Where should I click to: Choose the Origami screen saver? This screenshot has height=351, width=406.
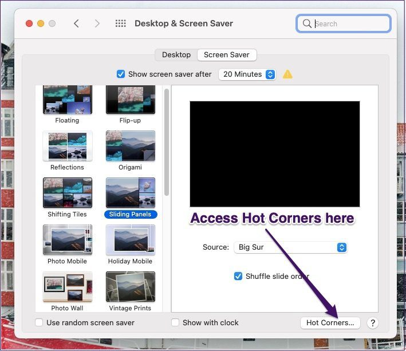click(130, 146)
